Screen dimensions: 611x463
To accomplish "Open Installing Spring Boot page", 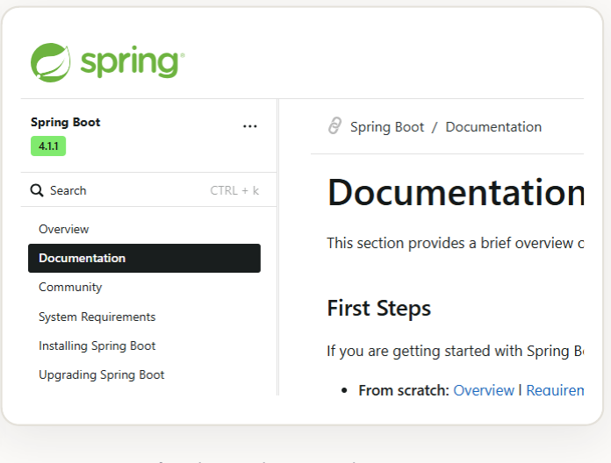I will pyautogui.click(x=97, y=345).
